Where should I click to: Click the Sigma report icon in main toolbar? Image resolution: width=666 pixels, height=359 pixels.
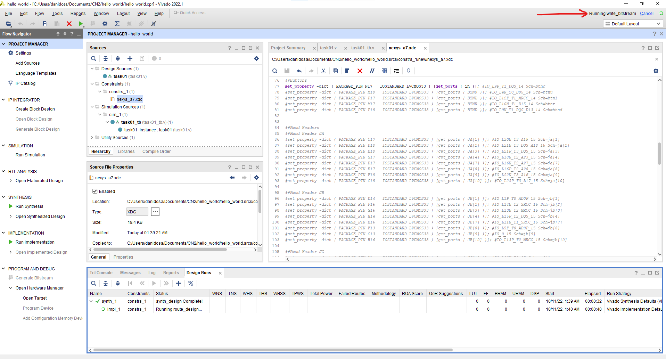pos(117,24)
